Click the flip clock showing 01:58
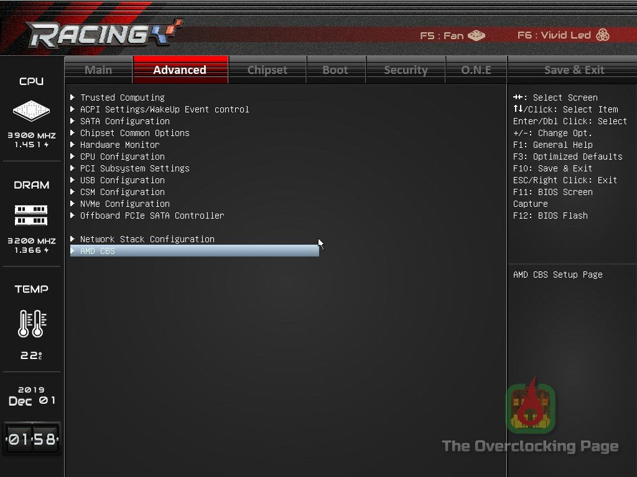Image resolution: width=637 pixels, height=477 pixels. coord(32,438)
